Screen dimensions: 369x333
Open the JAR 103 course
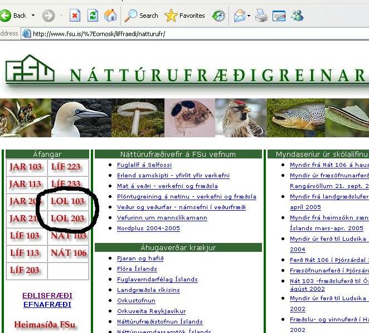pyautogui.click(x=26, y=167)
